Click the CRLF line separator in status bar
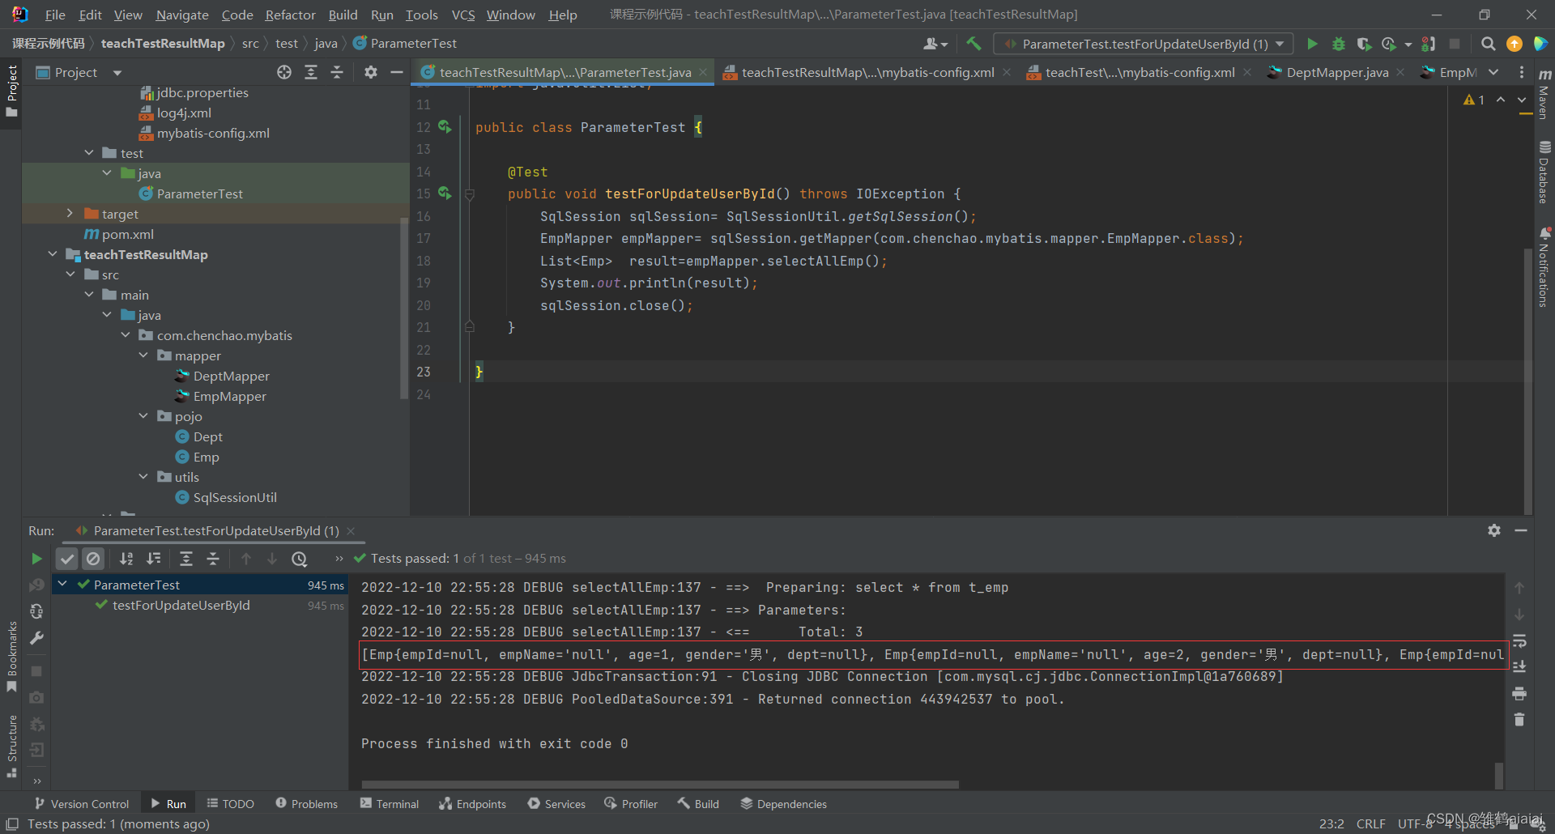 point(1370,823)
